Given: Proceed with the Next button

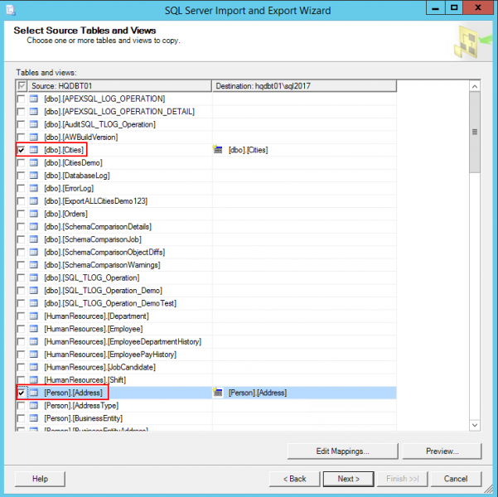Looking at the screenshot, I should [x=348, y=479].
